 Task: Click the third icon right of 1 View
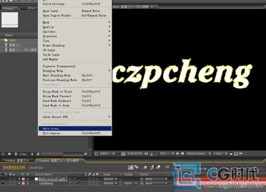point(241,154)
